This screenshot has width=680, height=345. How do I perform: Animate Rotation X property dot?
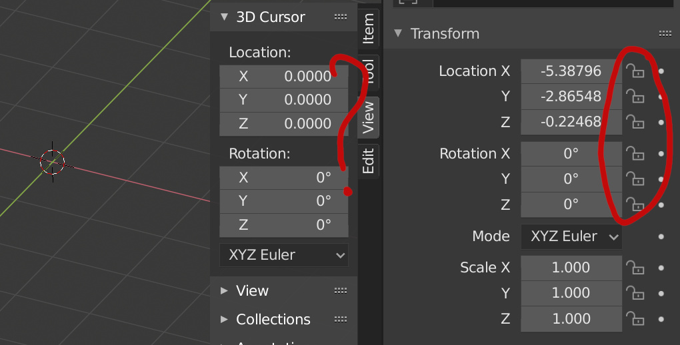click(x=661, y=154)
